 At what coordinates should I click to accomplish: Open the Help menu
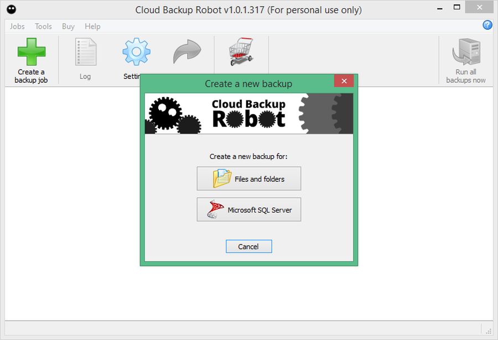pyautogui.click(x=92, y=26)
